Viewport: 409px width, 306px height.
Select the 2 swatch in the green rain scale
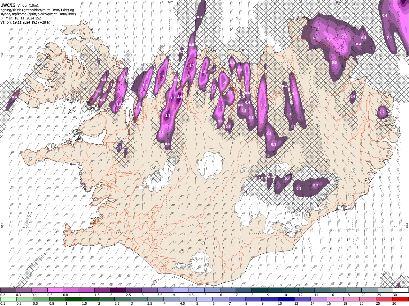pos(106,299)
